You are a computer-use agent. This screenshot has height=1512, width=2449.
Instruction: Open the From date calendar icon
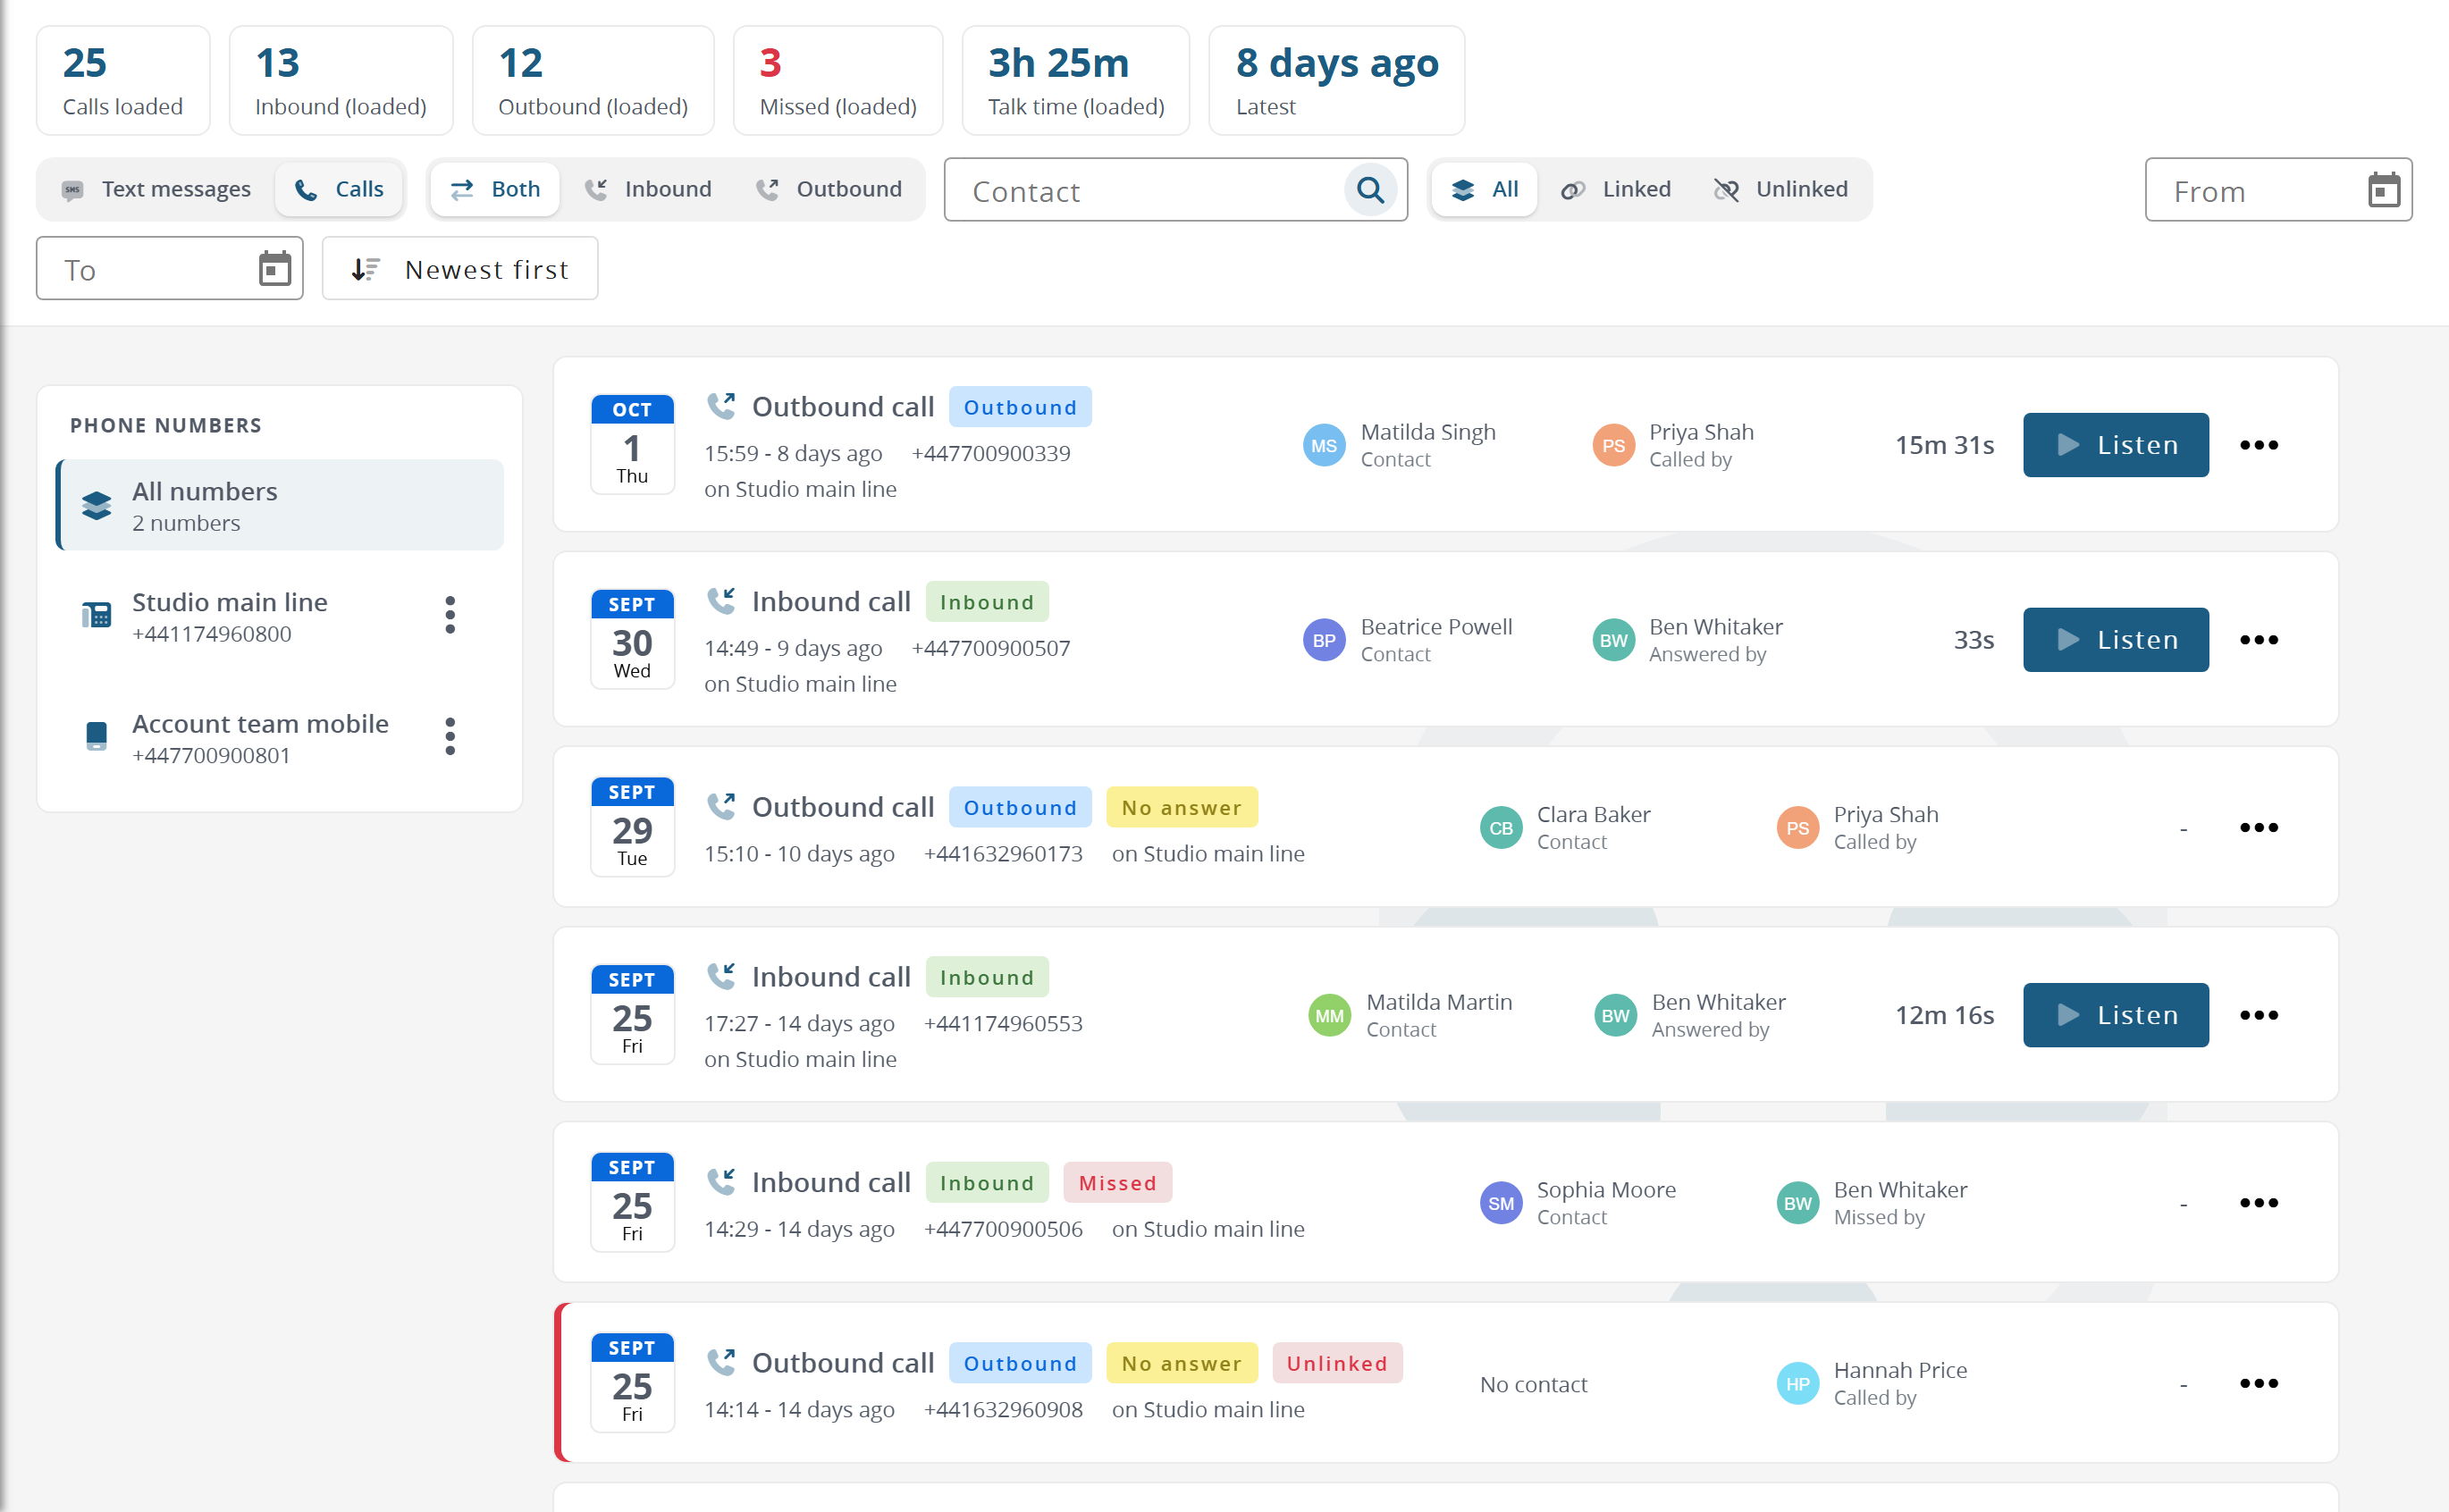(2383, 190)
